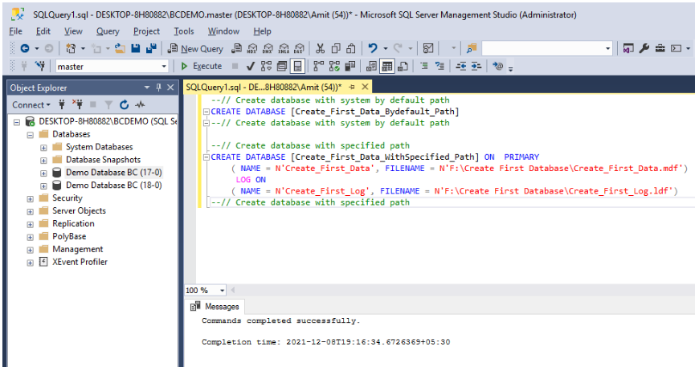The width and height of the screenshot is (695, 367).
Task: Open a new DMX query
Action: pos(268,48)
